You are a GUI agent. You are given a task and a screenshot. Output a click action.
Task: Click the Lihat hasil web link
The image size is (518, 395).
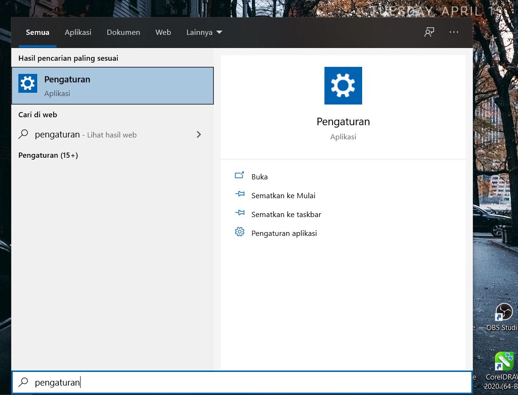[x=111, y=135]
